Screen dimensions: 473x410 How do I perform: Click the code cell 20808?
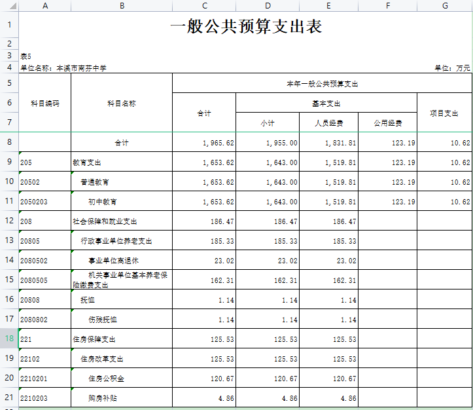point(45,299)
